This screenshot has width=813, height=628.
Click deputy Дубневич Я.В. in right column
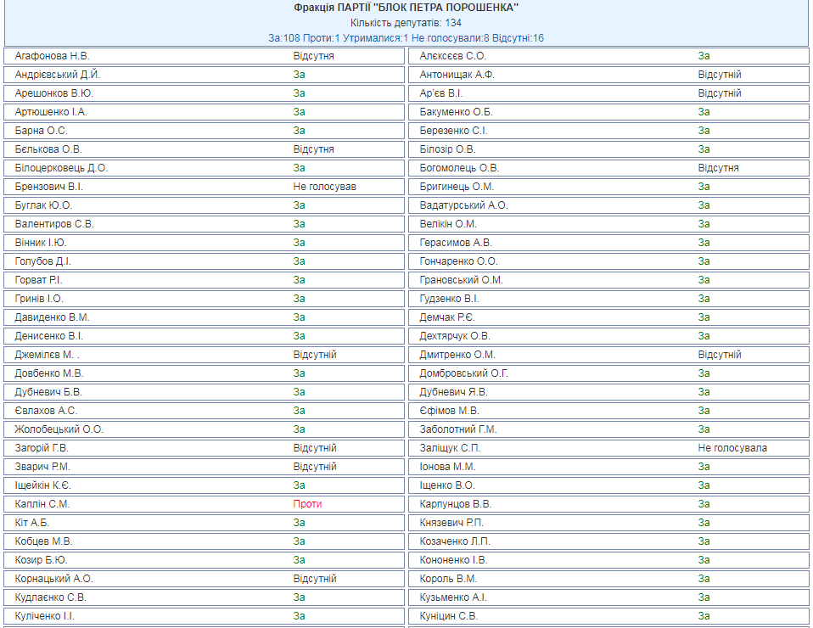(x=453, y=392)
